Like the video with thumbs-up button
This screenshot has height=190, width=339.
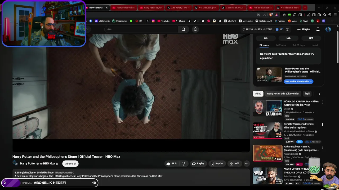(x=171, y=164)
